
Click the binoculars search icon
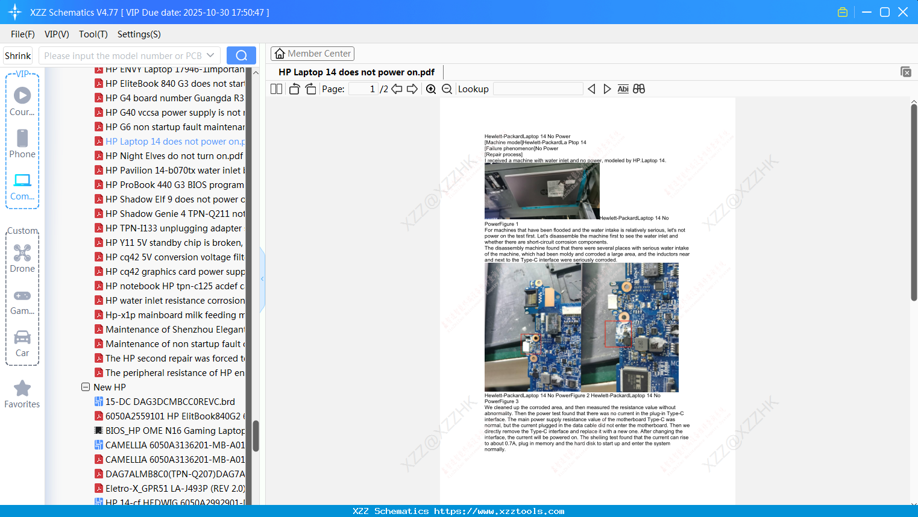tap(639, 89)
